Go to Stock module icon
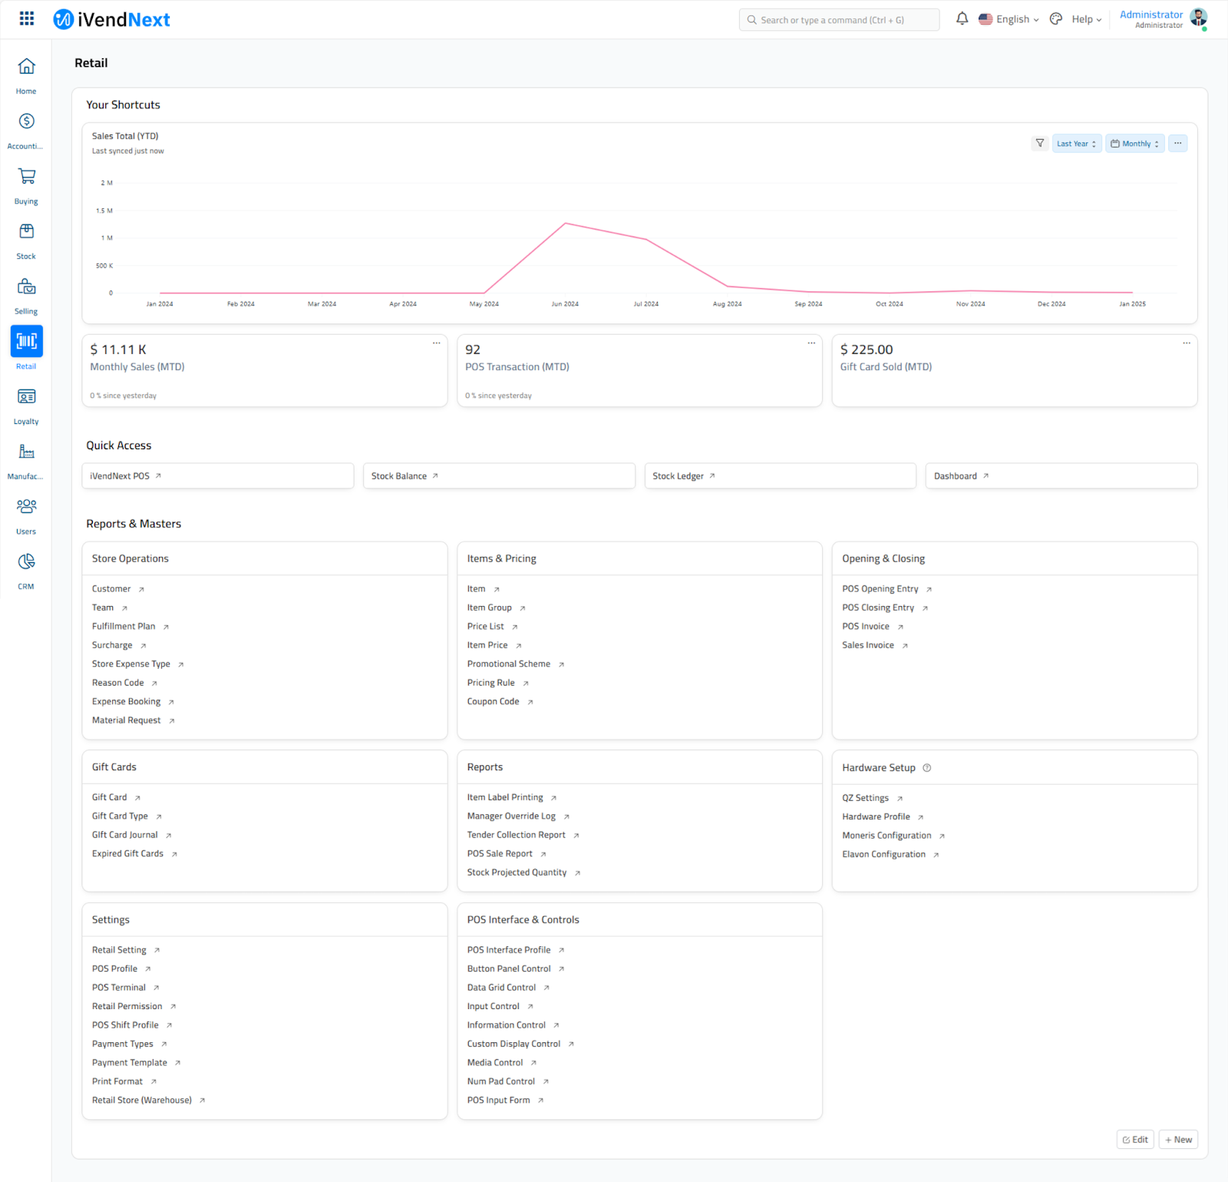1228x1182 pixels. point(26,232)
